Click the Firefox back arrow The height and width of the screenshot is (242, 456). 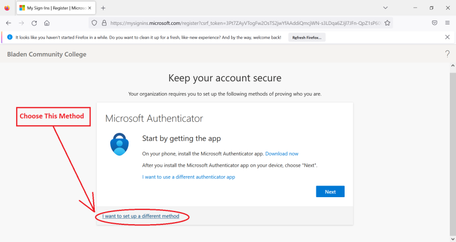coord(8,23)
